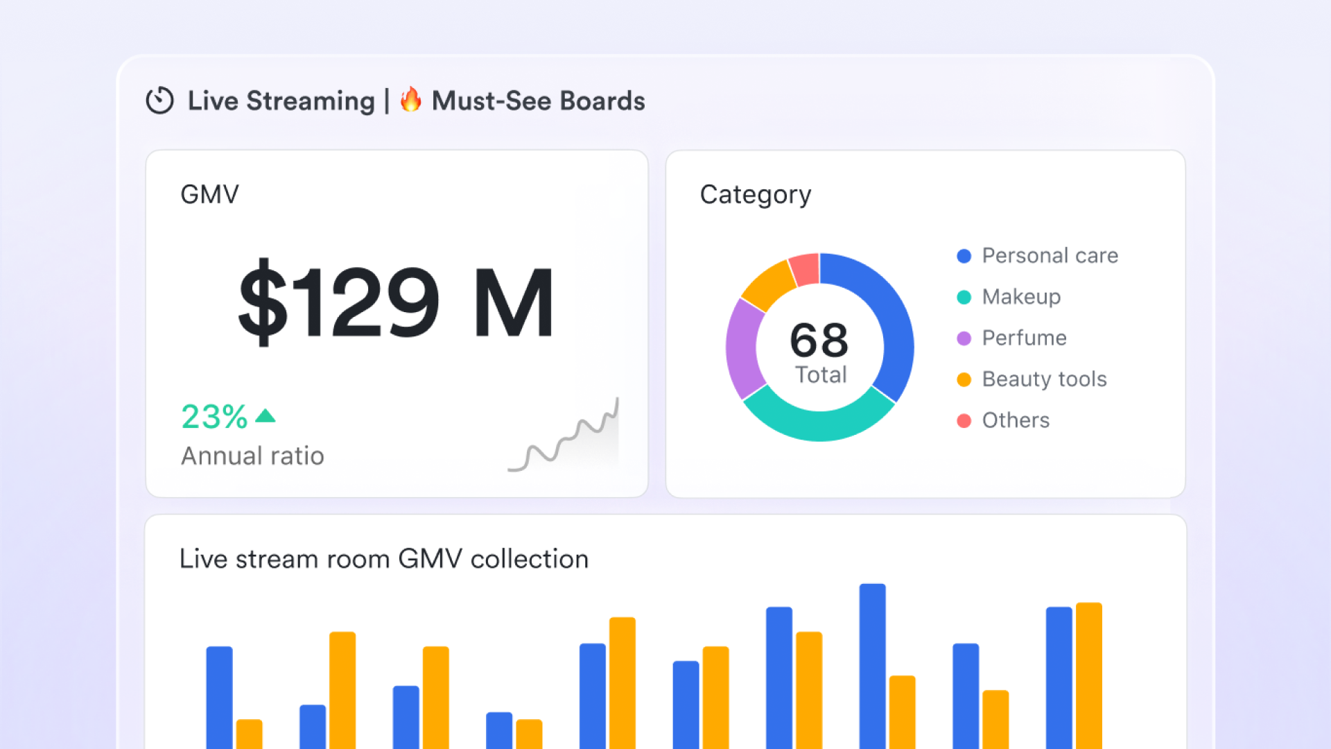Click the red segment of the donut chart
This screenshot has height=749, width=1331.
806,269
